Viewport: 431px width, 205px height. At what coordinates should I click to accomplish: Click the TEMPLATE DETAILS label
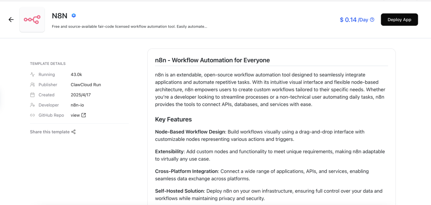[x=48, y=64]
